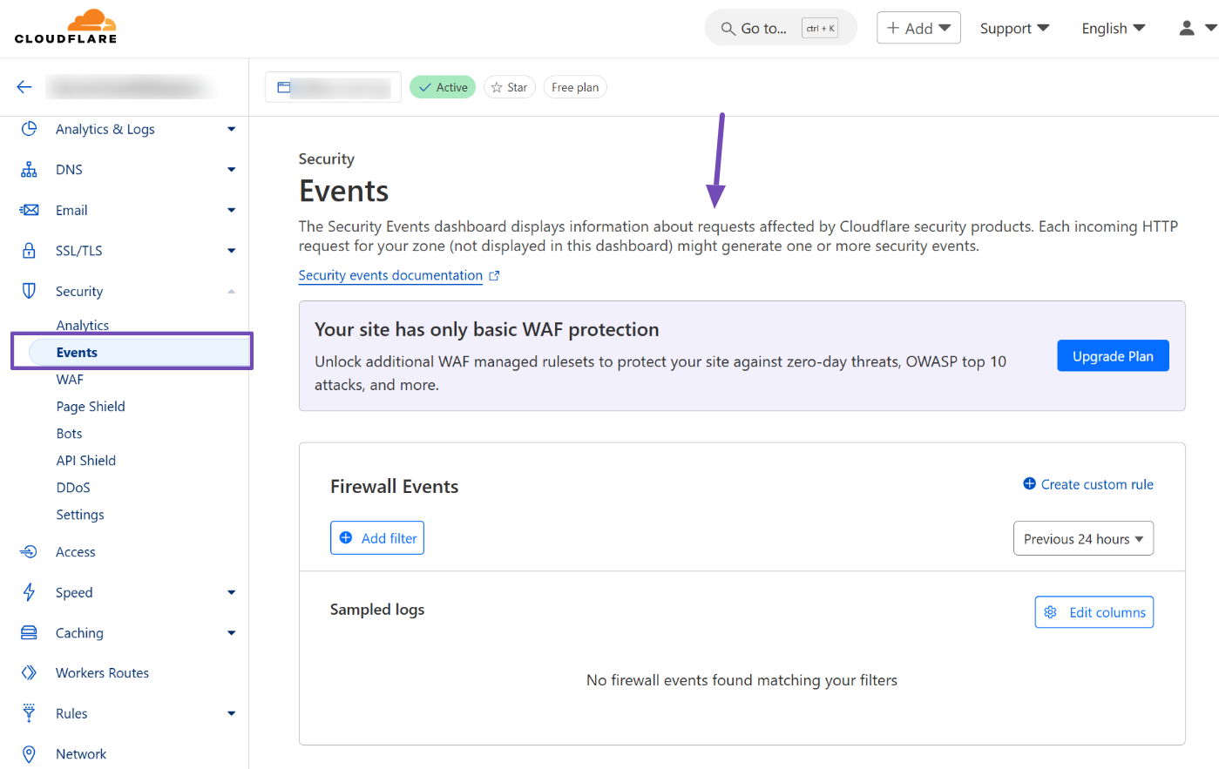The width and height of the screenshot is (1219, 769).
Task: Open the Previous 24 hours dropdown
Action: tap(1083, 538)
